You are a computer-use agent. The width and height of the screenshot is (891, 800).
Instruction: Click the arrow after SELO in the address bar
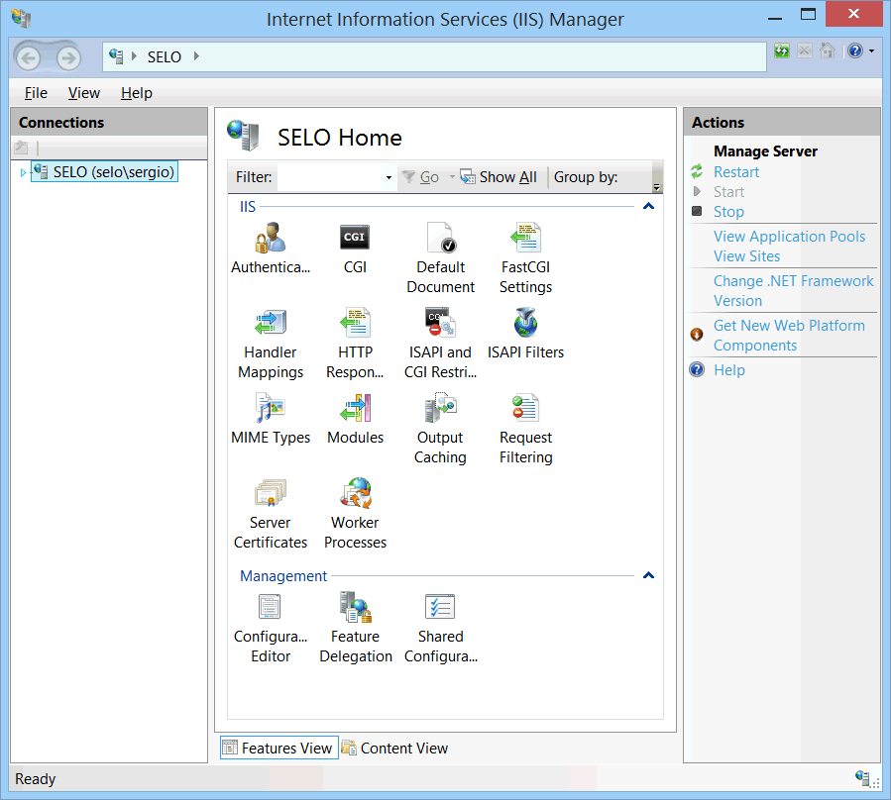(196, 56)
